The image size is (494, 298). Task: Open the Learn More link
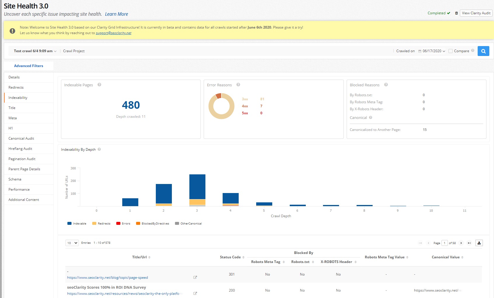116,14
